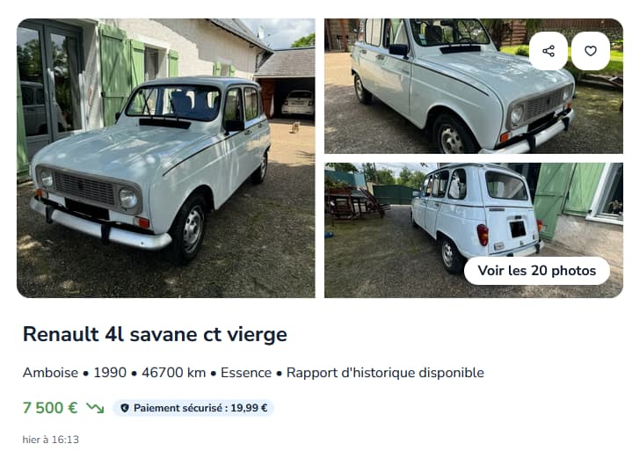Click the 7 500 € price
632x466 pixels.
50,408
